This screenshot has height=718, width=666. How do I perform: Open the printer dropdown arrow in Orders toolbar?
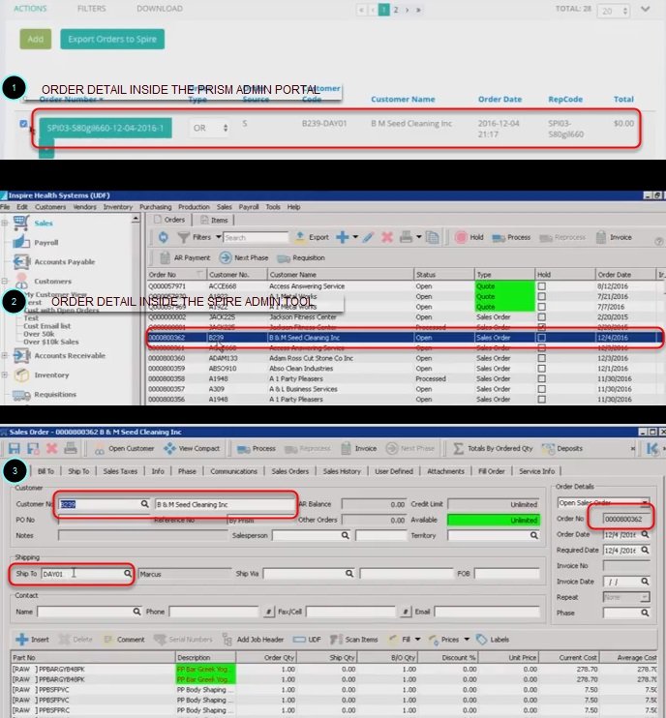[x=418, y=237]
